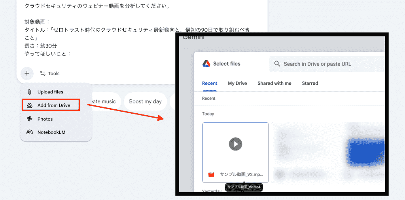
Task: Choose the NotebookLM icon in the menu
Action: tap(30, 132)
